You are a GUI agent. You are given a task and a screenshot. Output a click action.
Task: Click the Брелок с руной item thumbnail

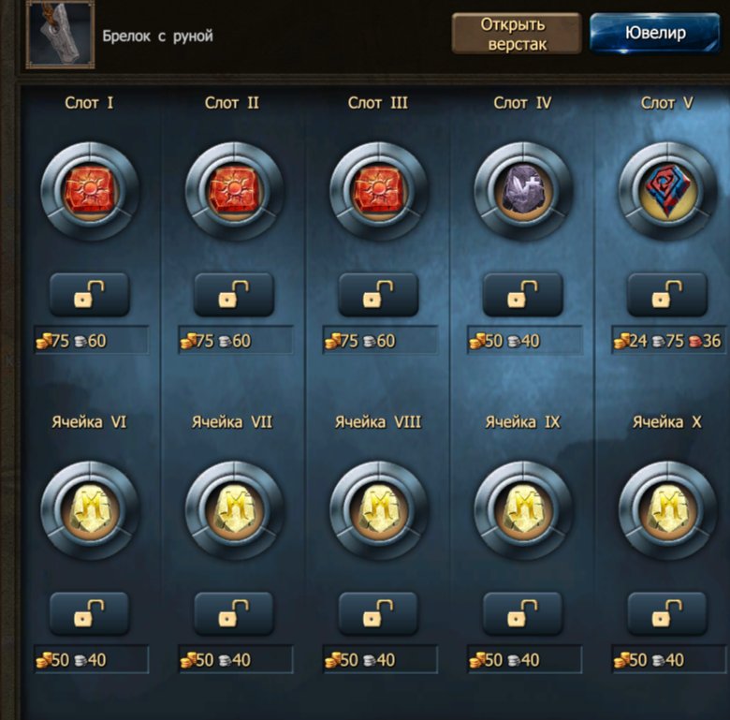(61, 35)
